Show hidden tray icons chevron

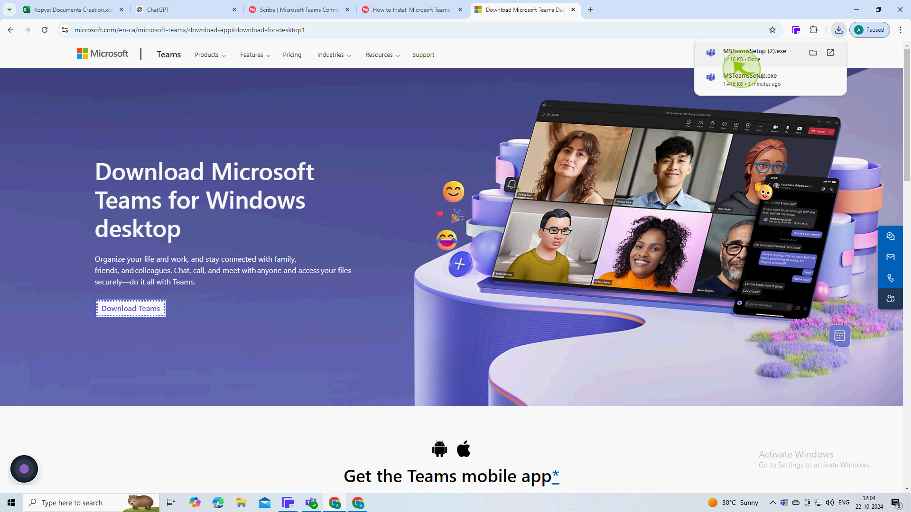pyautogui.click(x=772, y=503)
